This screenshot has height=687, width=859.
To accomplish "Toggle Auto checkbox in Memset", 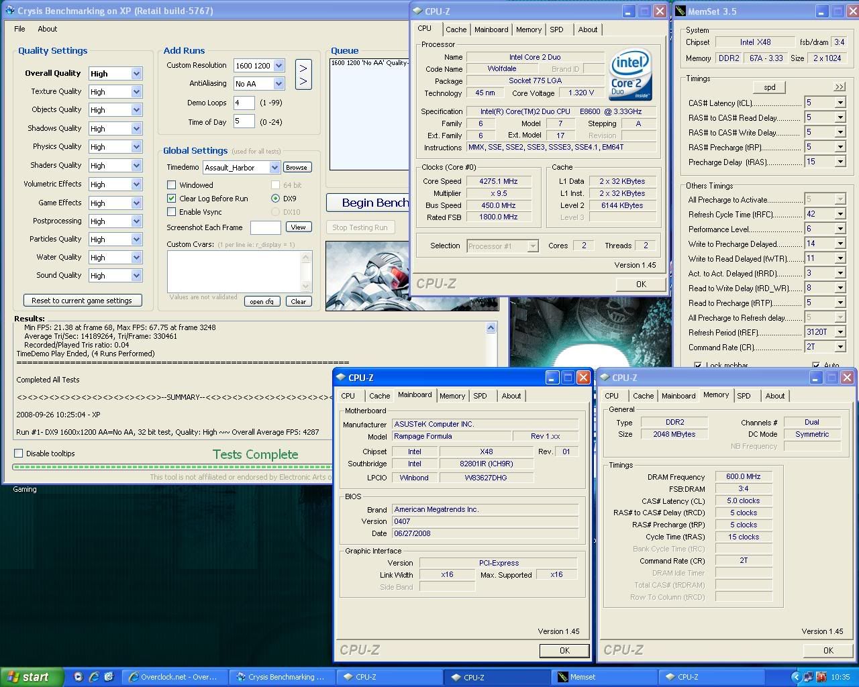I will (816, 365).
